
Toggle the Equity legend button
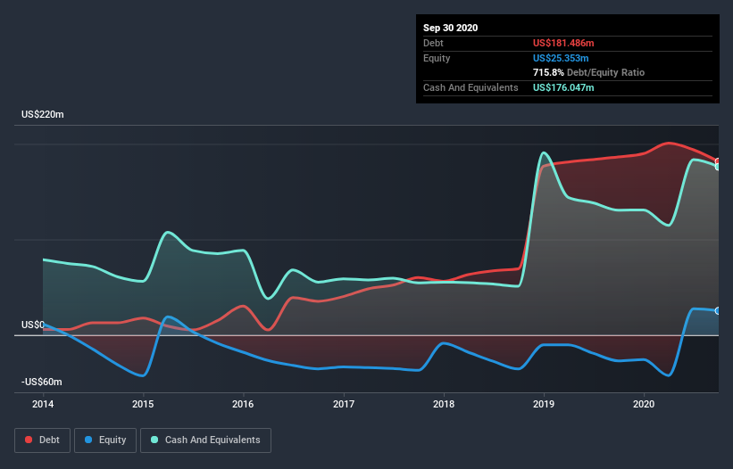[x=105, y=440]
